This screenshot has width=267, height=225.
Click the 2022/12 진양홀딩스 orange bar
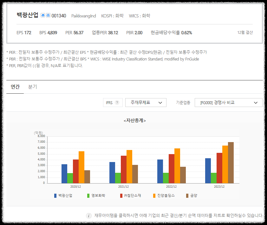coord(177,166)
